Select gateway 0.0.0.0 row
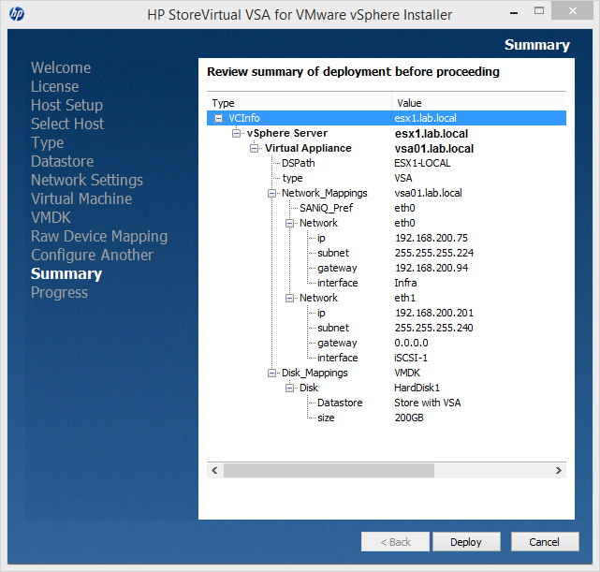Screen dimensions: 600x572 pos(387,344)
